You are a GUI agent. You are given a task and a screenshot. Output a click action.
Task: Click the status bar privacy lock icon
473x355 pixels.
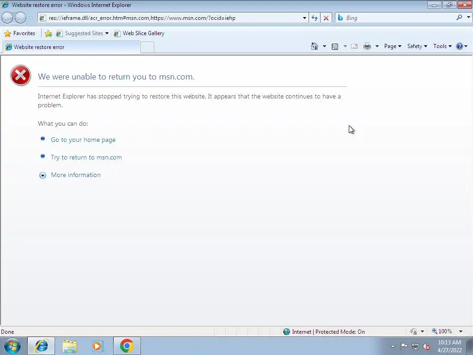tap(413, 331)
